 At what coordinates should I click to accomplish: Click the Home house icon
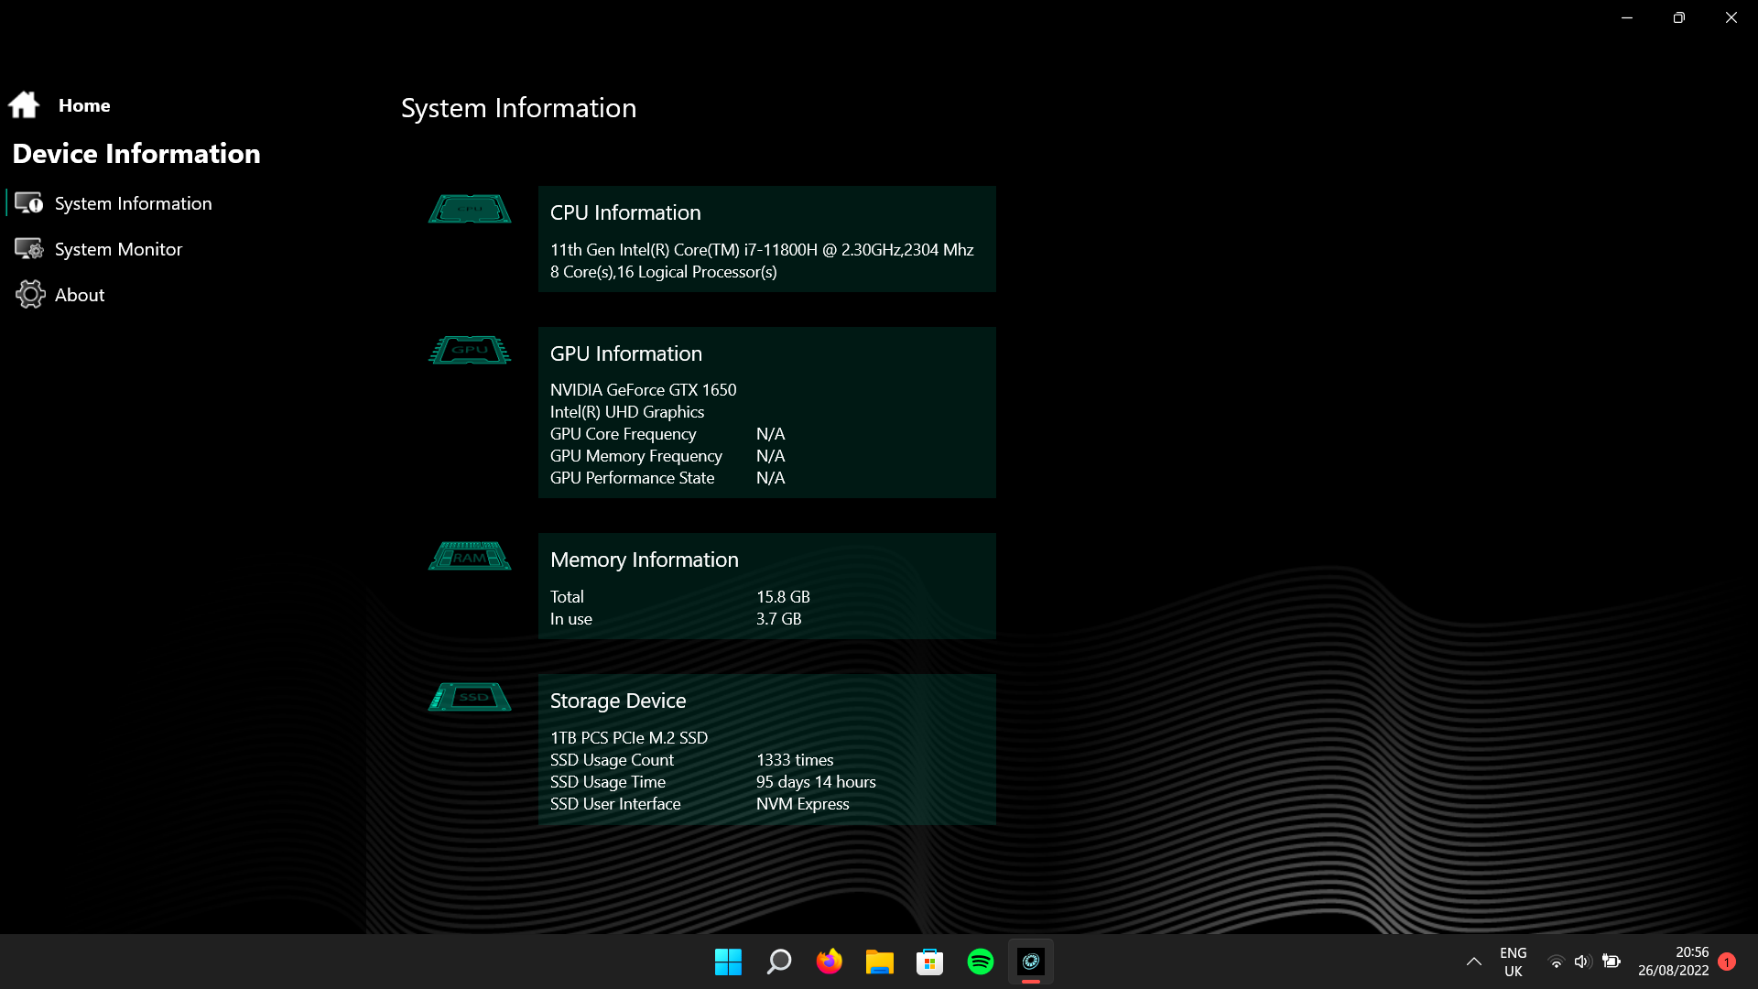pos(24,105)
